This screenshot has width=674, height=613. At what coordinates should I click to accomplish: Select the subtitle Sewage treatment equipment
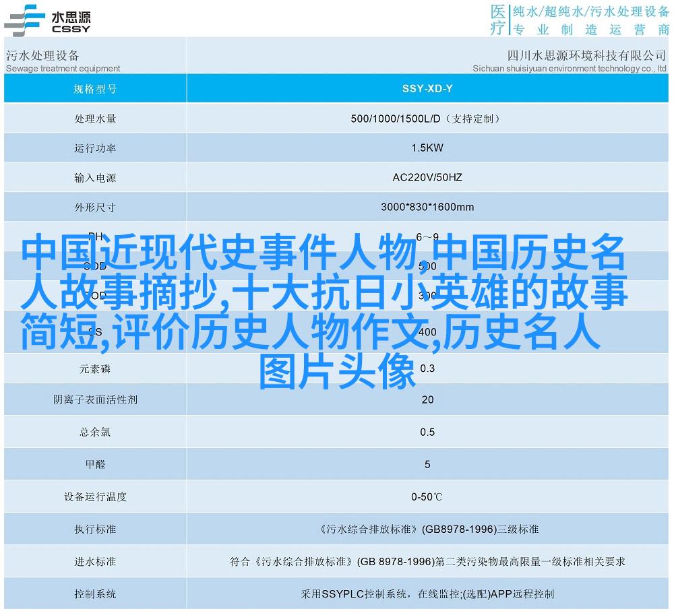click(63, 68)
